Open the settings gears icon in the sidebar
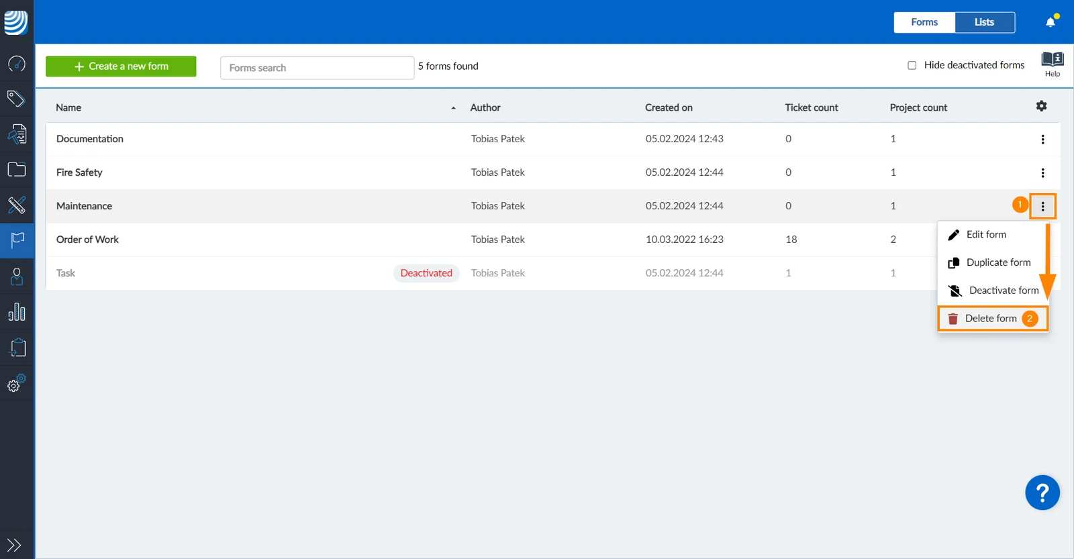The width and height of the screenshot is (1074, 559). coord(17,383)
